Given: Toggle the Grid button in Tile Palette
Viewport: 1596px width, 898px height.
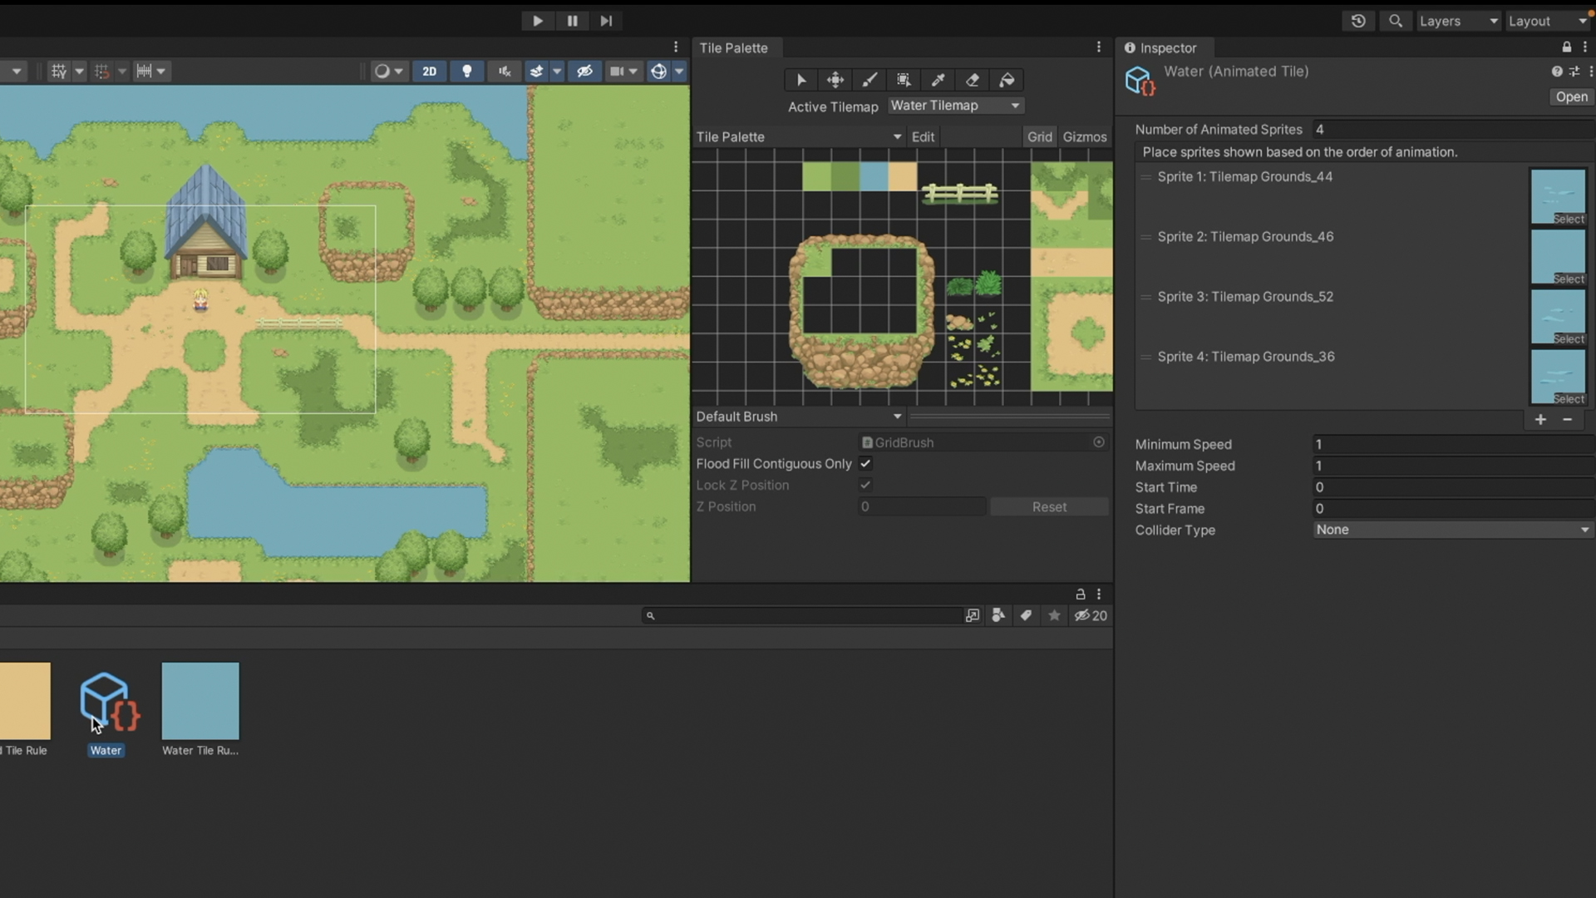Looking at the screenshot, I should click(x=1039, y=136).
